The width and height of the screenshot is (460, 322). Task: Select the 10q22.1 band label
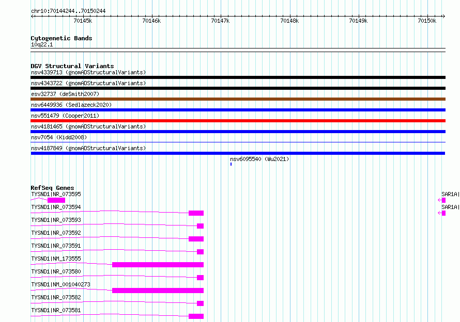(x=42, y=44)
